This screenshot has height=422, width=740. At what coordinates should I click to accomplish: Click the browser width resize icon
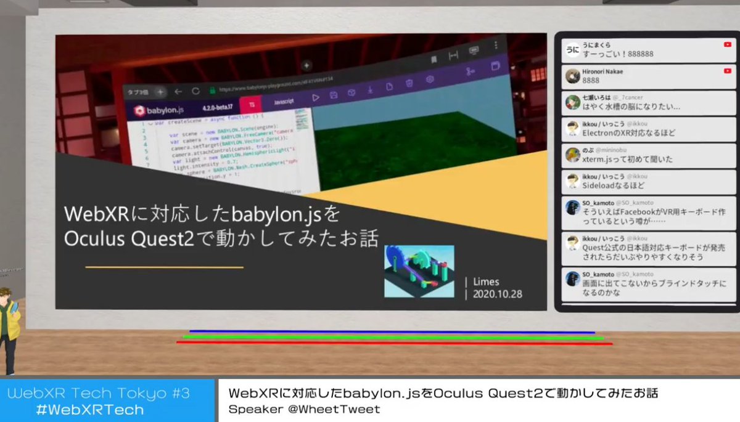pyautogui.click(x=453, y=55)
